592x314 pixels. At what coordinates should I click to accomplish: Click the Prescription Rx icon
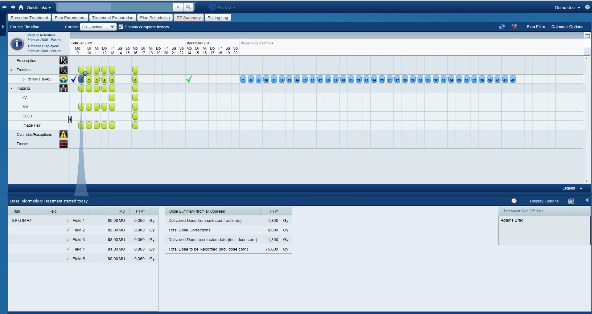tap(64, 60)
